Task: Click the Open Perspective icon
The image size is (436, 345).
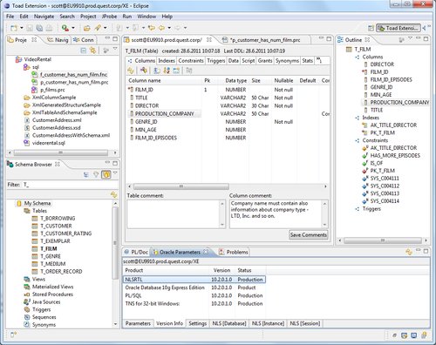Action: coord(371,28)
